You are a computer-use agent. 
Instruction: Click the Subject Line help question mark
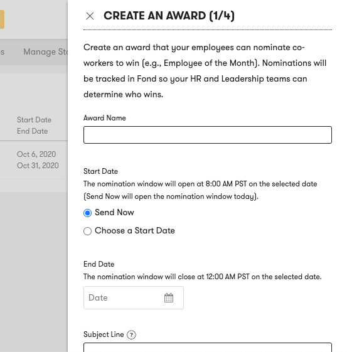click(131, 334)
